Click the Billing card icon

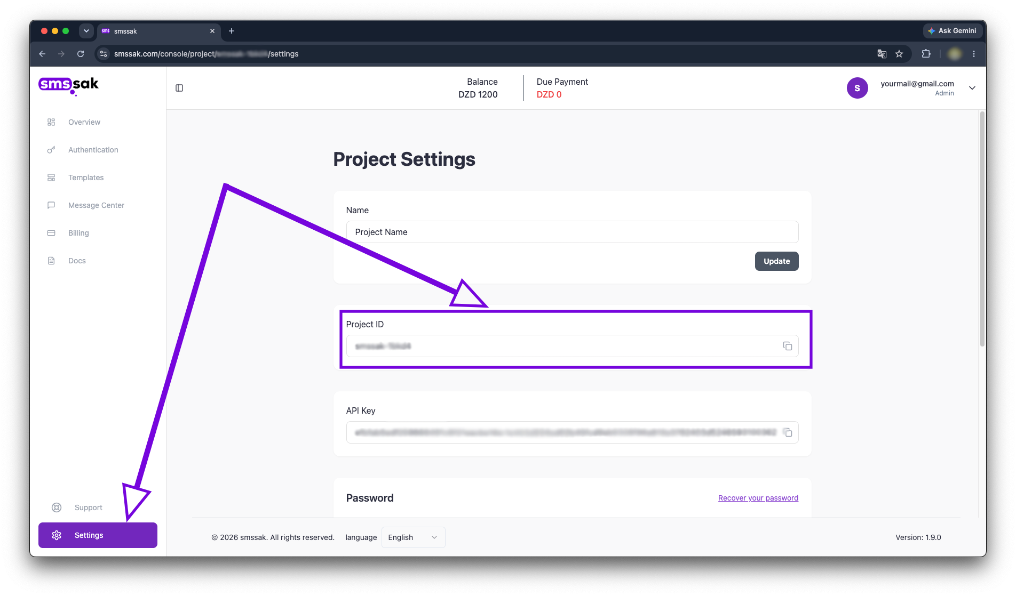[51, 233]
